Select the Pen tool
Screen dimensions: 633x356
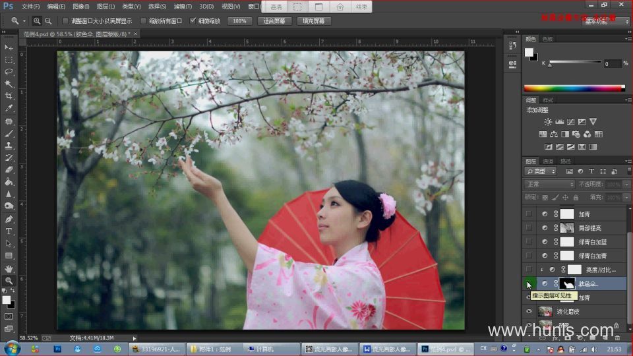pyautogui.click(x=9, y=219)
